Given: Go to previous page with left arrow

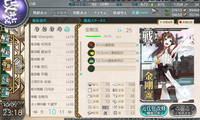Looking at the screenshot, I should pos(35,112).
